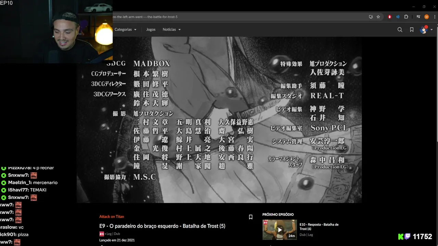The width and height of the screenshot is (438, 246).
Task: Click chat message 'mercenario' from Maelzin_1
Action: [45, 182]
